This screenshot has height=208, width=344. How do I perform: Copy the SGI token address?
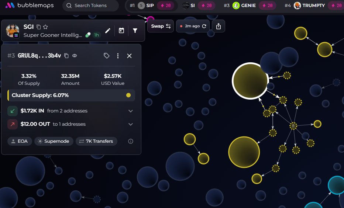point(39,27)
